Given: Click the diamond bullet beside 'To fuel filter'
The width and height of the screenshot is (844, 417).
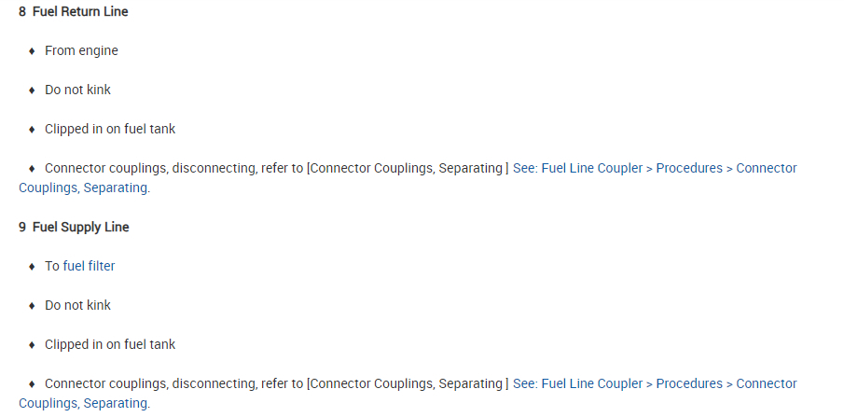Looking at the screenshot, I should click(x=32, y=267).
